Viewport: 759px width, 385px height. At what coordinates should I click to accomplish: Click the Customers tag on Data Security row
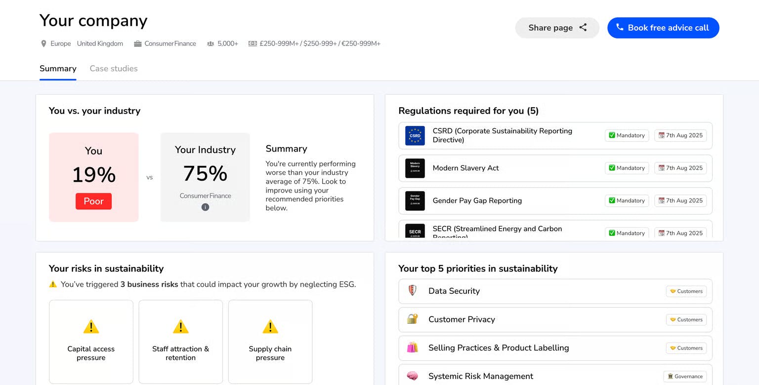(x=686, y=291)
